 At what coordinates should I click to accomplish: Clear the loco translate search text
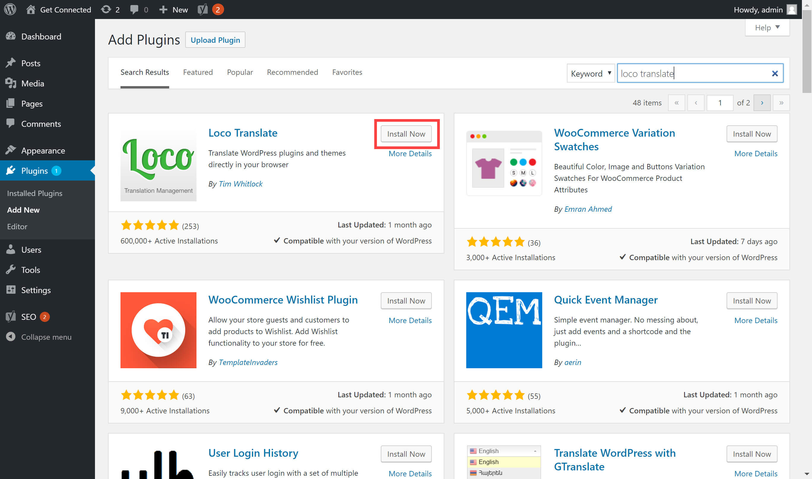pyautogui.click(x=775, y=74)
